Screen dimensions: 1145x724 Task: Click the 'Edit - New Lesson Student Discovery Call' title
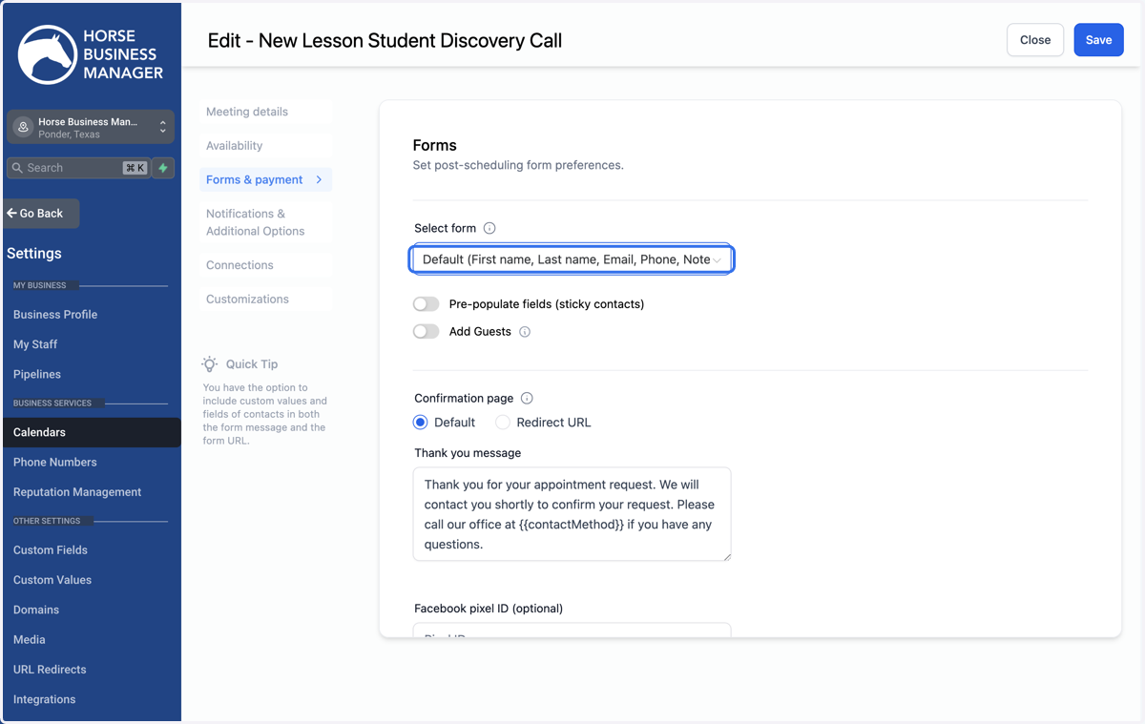point(385,41)
